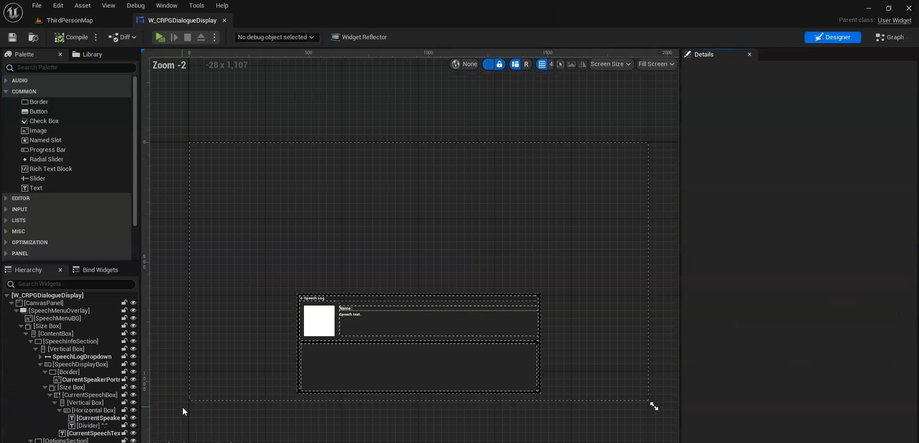Select the Button widget in Palette
The width and height of the screenshot is (919, 443).
pos(34,112)
